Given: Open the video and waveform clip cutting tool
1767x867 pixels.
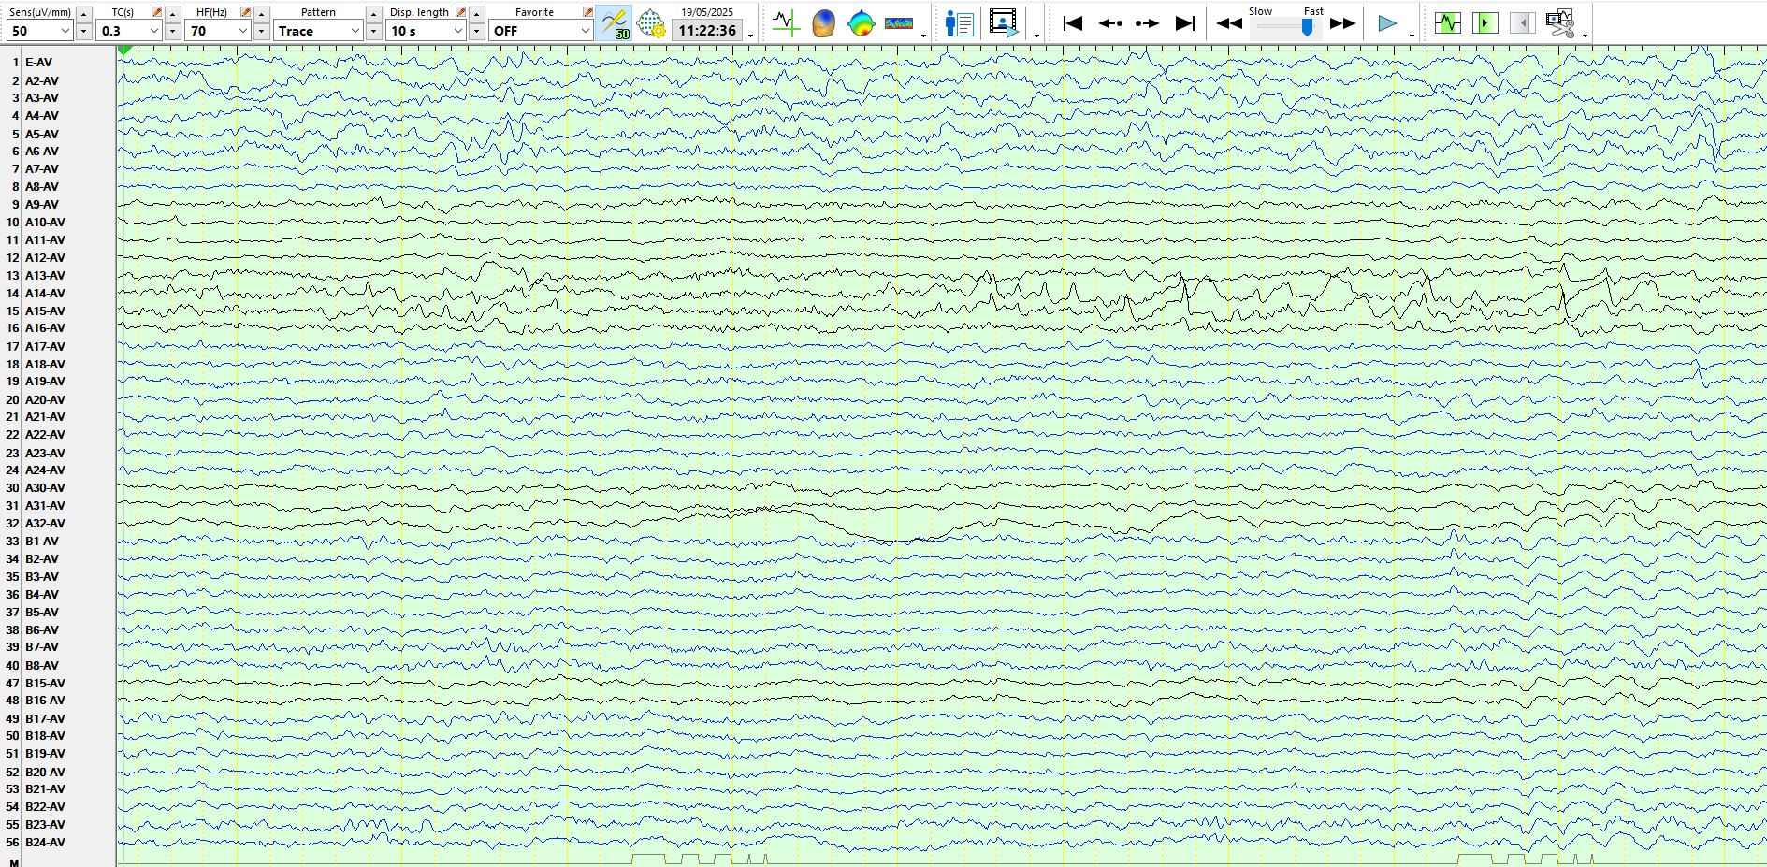Looking at the screenshot, I should (1559, 23).
